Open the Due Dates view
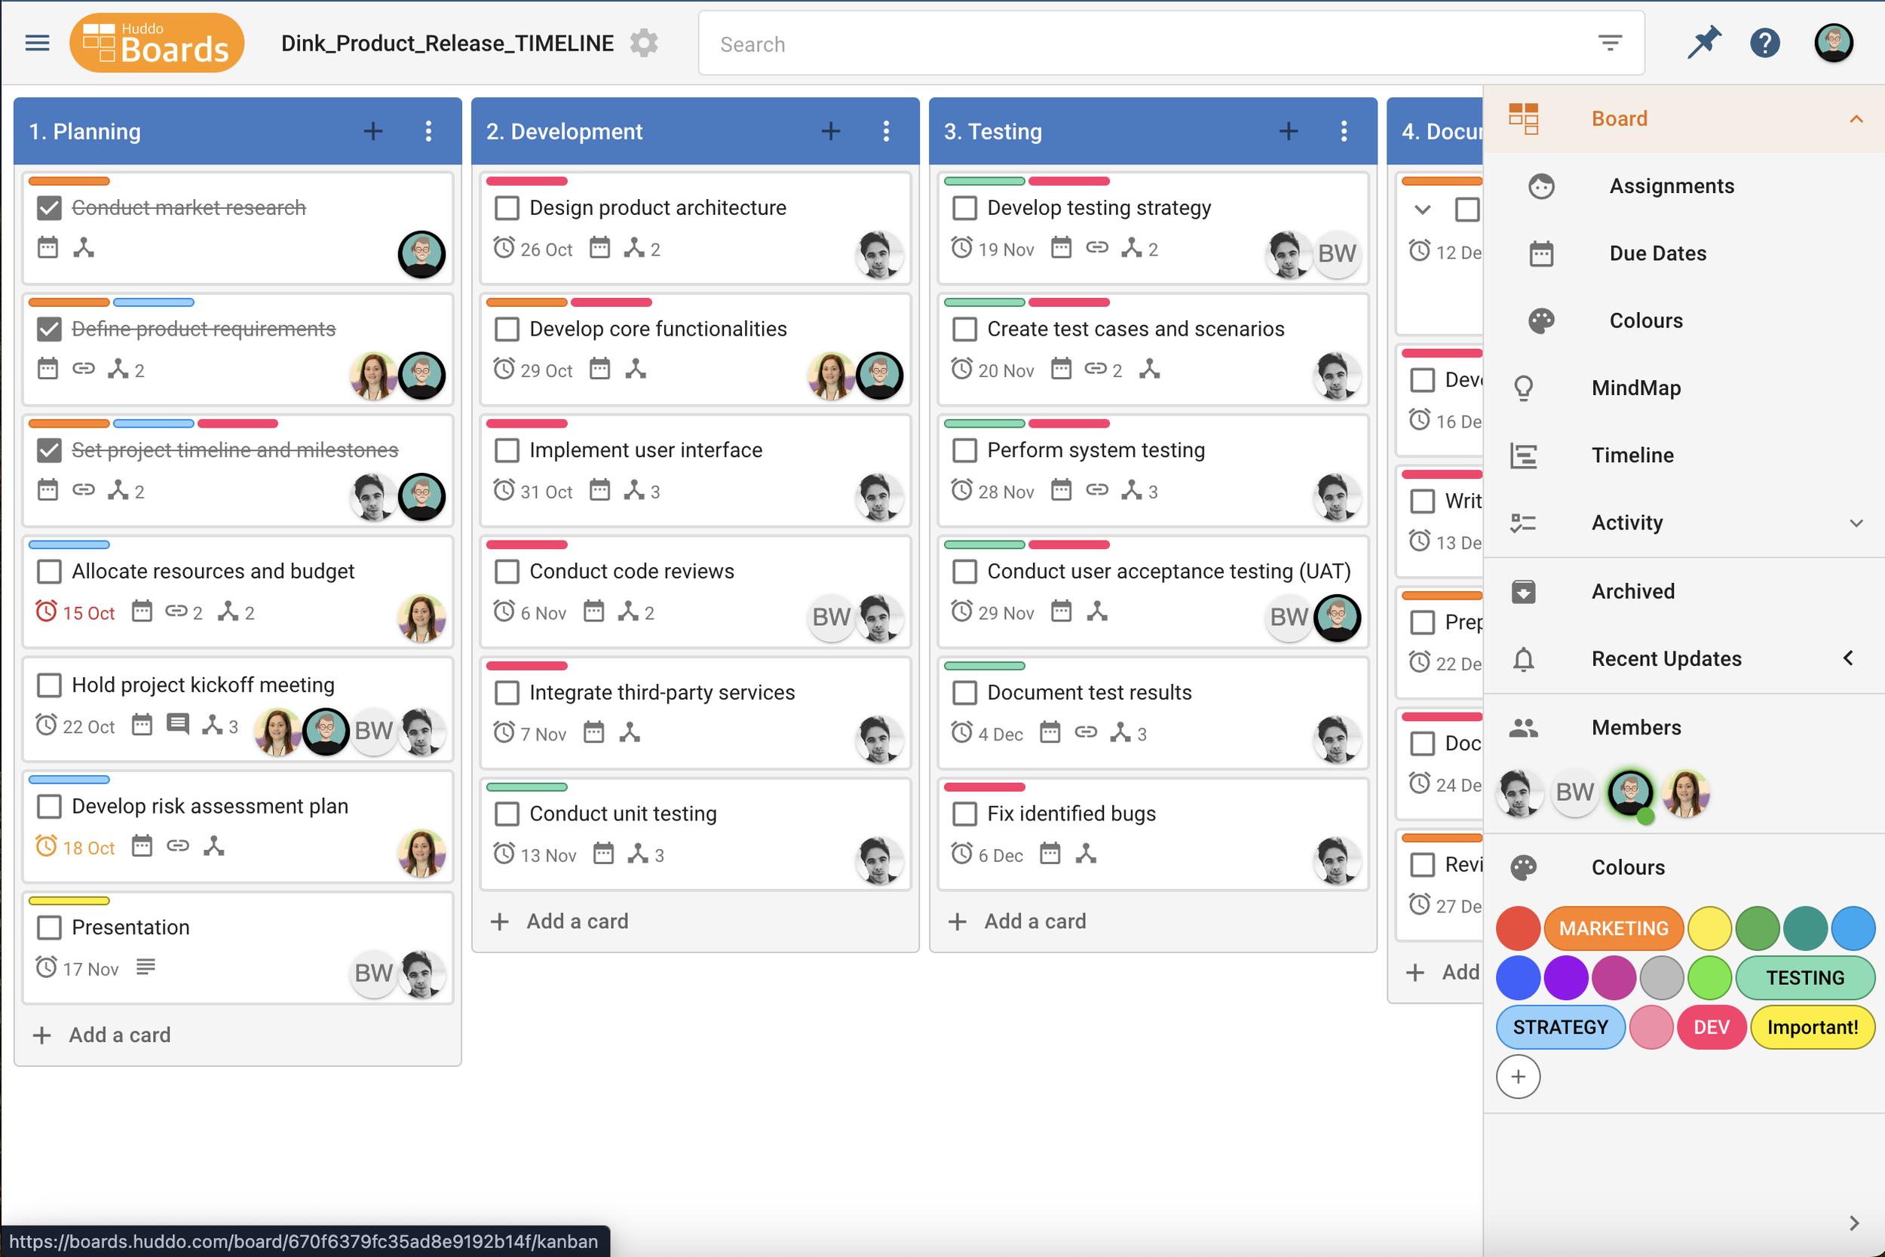 1657,253
